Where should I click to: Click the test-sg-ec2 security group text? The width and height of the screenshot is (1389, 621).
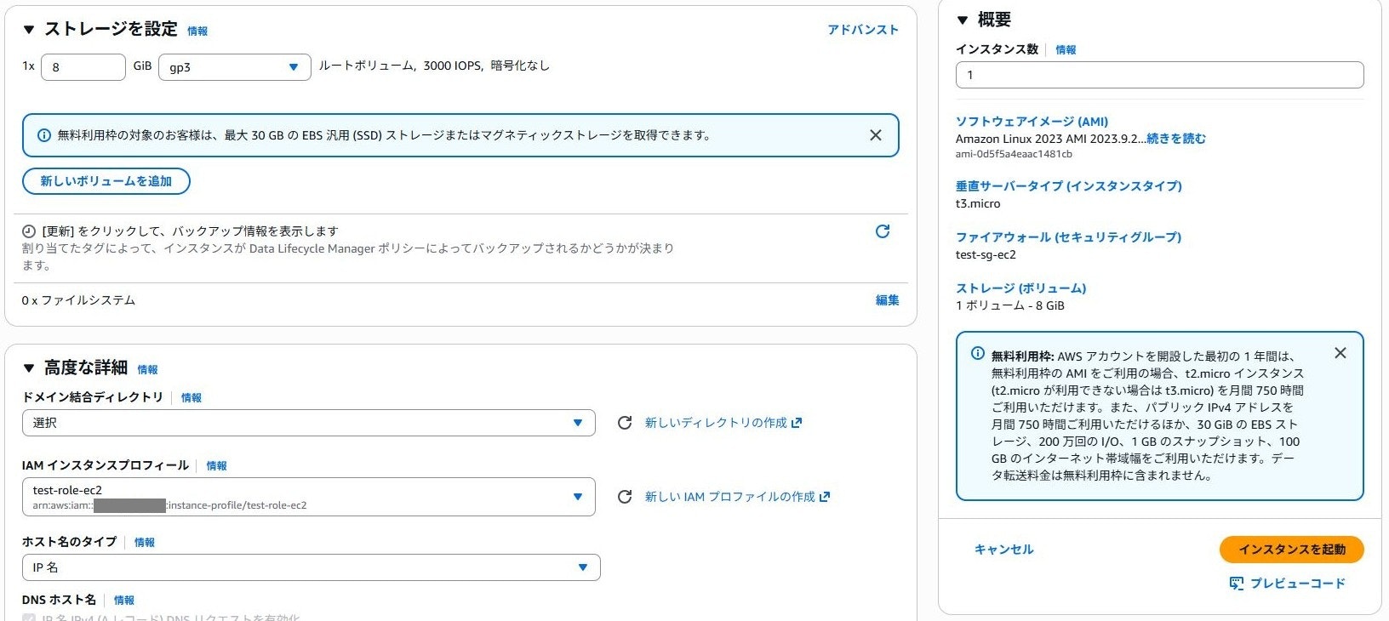pyautogui.click(x=986, y=254)
